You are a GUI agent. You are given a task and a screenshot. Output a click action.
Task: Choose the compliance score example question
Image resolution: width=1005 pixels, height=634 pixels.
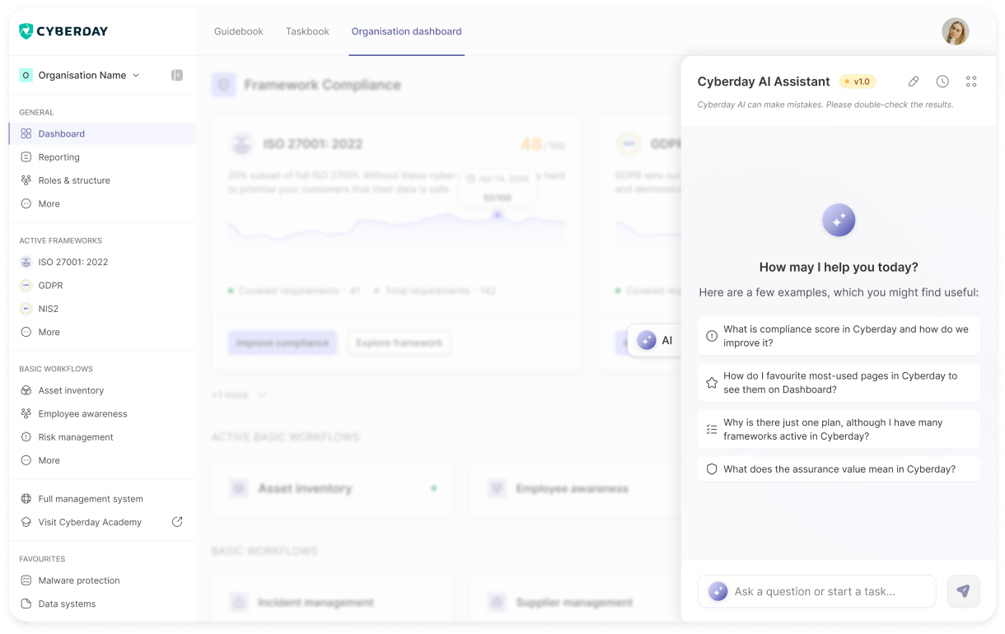click(839, 336)
